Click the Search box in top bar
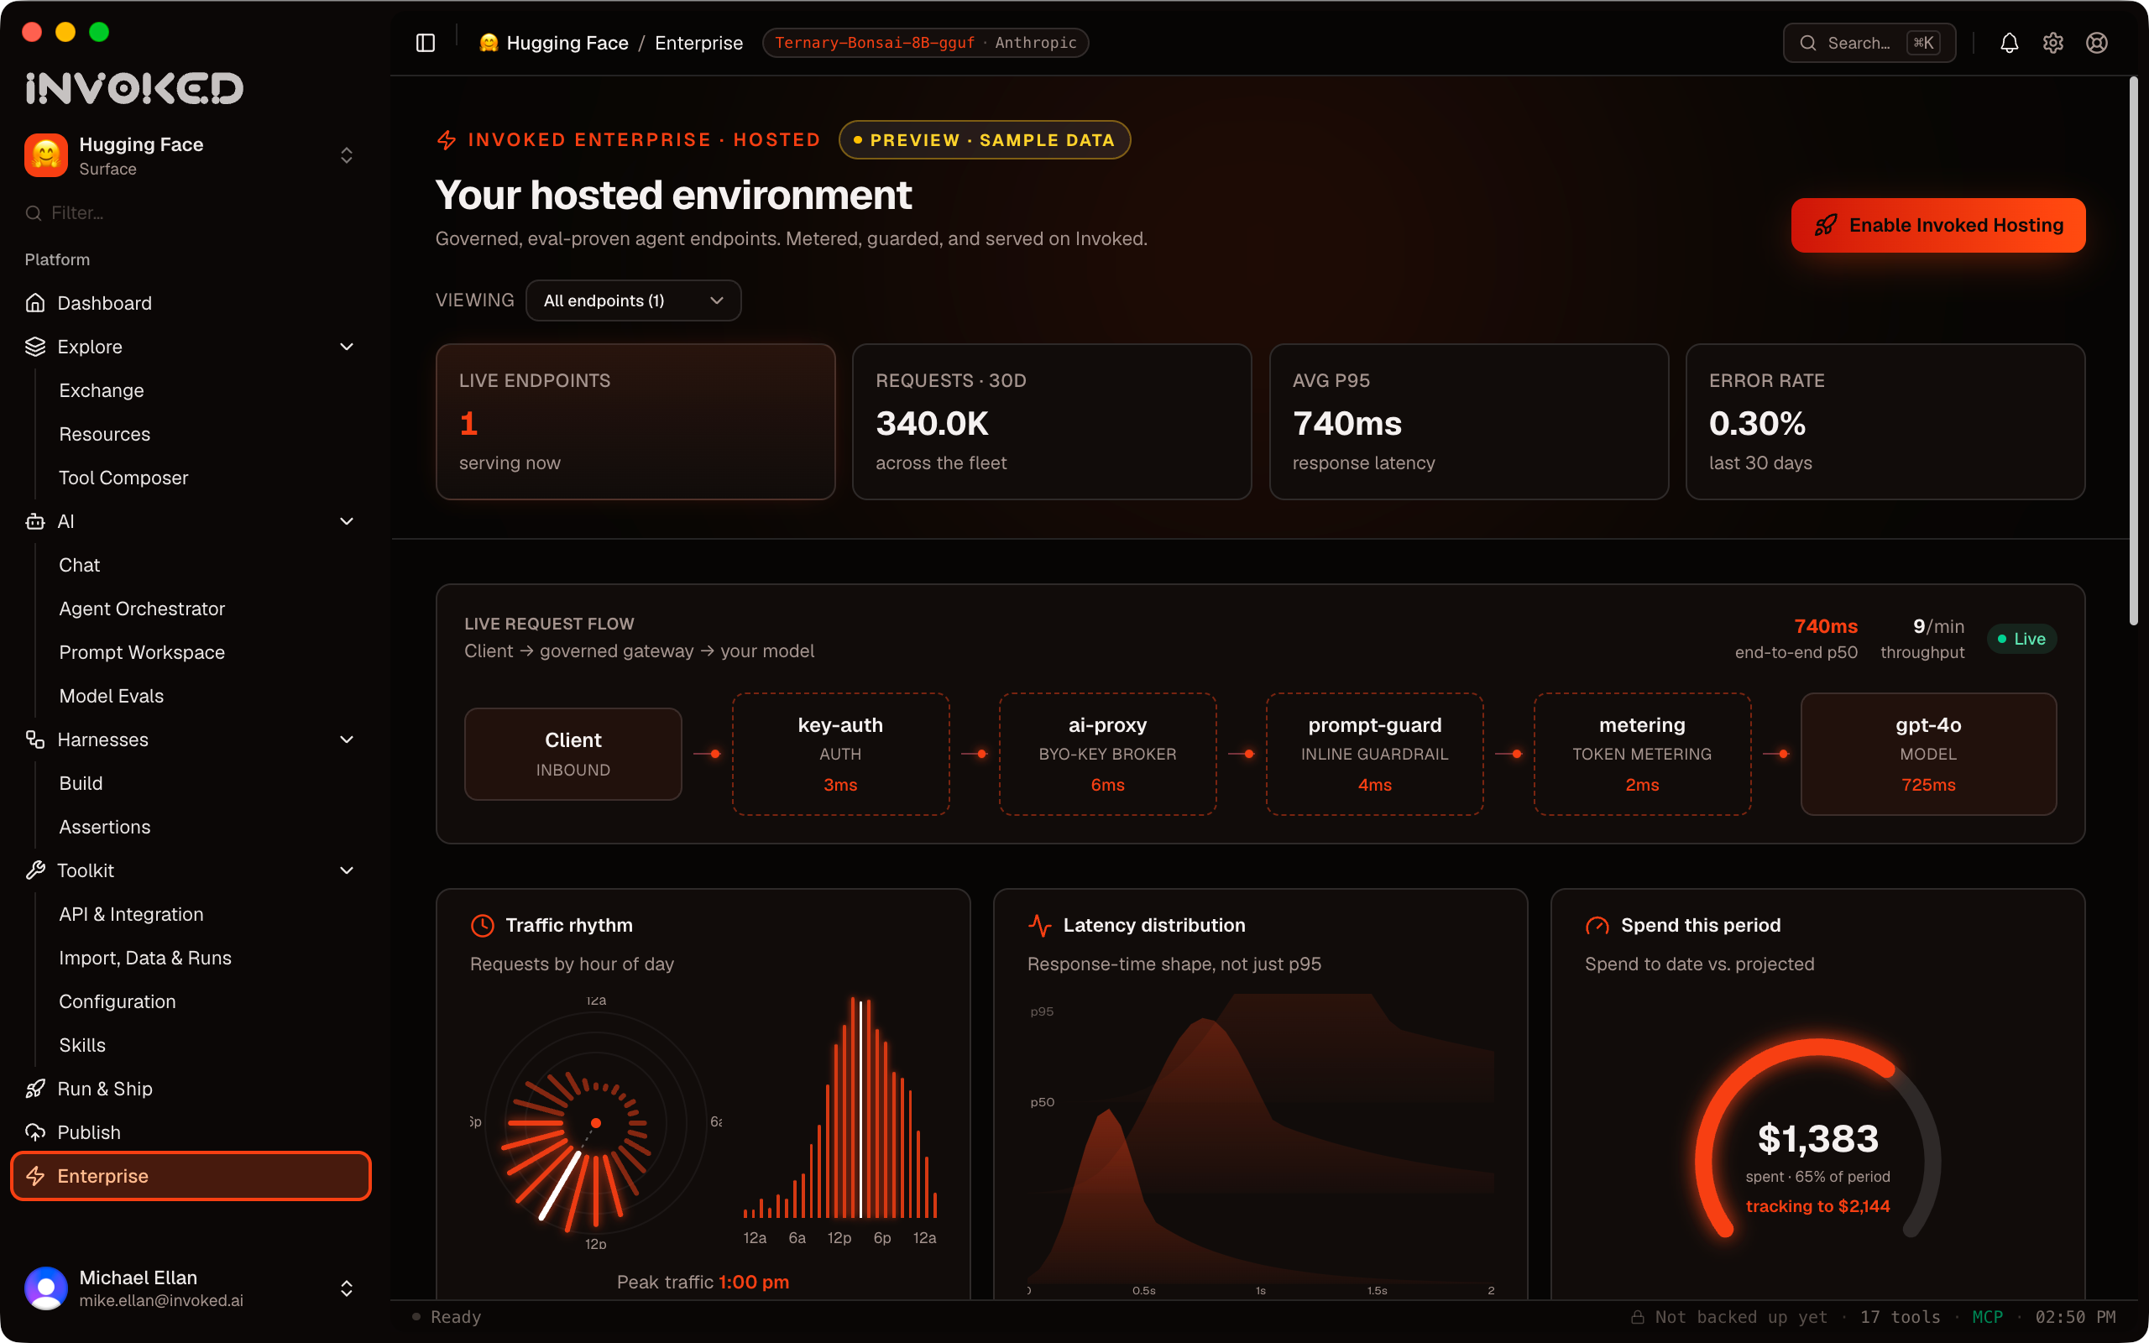2149x1343 pixels. pyautogui.click(x=1869, y=43)
